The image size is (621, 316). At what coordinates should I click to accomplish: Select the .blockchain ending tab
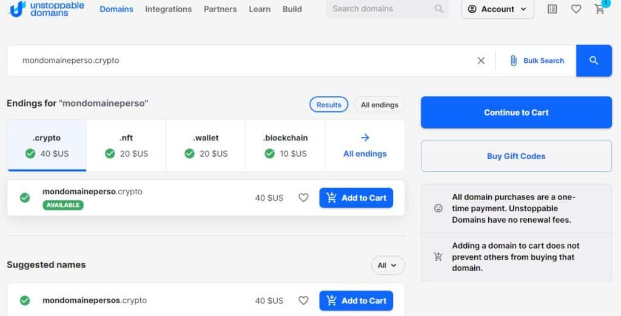click(286, 145)
